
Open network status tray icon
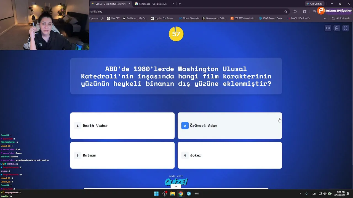click(x=320, y=194)
